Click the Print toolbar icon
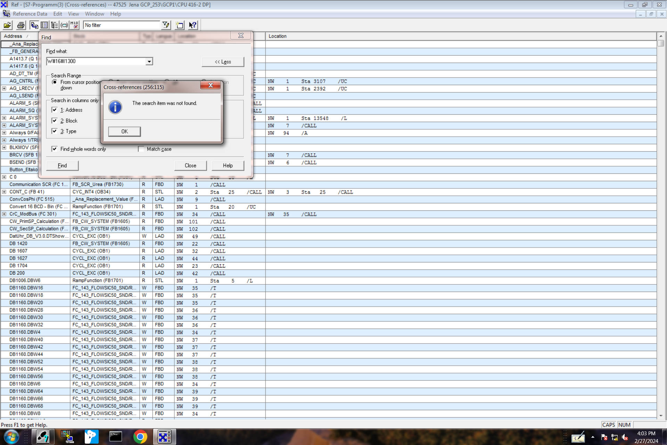The height and width of the screenshot is (445, 667). click(x=21, y=25)
